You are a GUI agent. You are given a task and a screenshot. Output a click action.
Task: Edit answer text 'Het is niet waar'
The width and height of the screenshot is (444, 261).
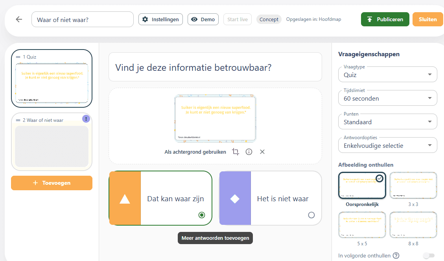[283, 199]
